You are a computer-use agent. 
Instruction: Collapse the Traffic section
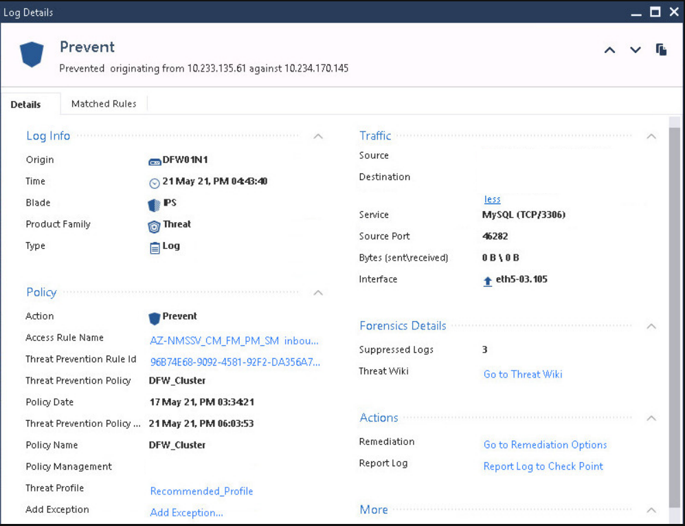tap(651, 136)
